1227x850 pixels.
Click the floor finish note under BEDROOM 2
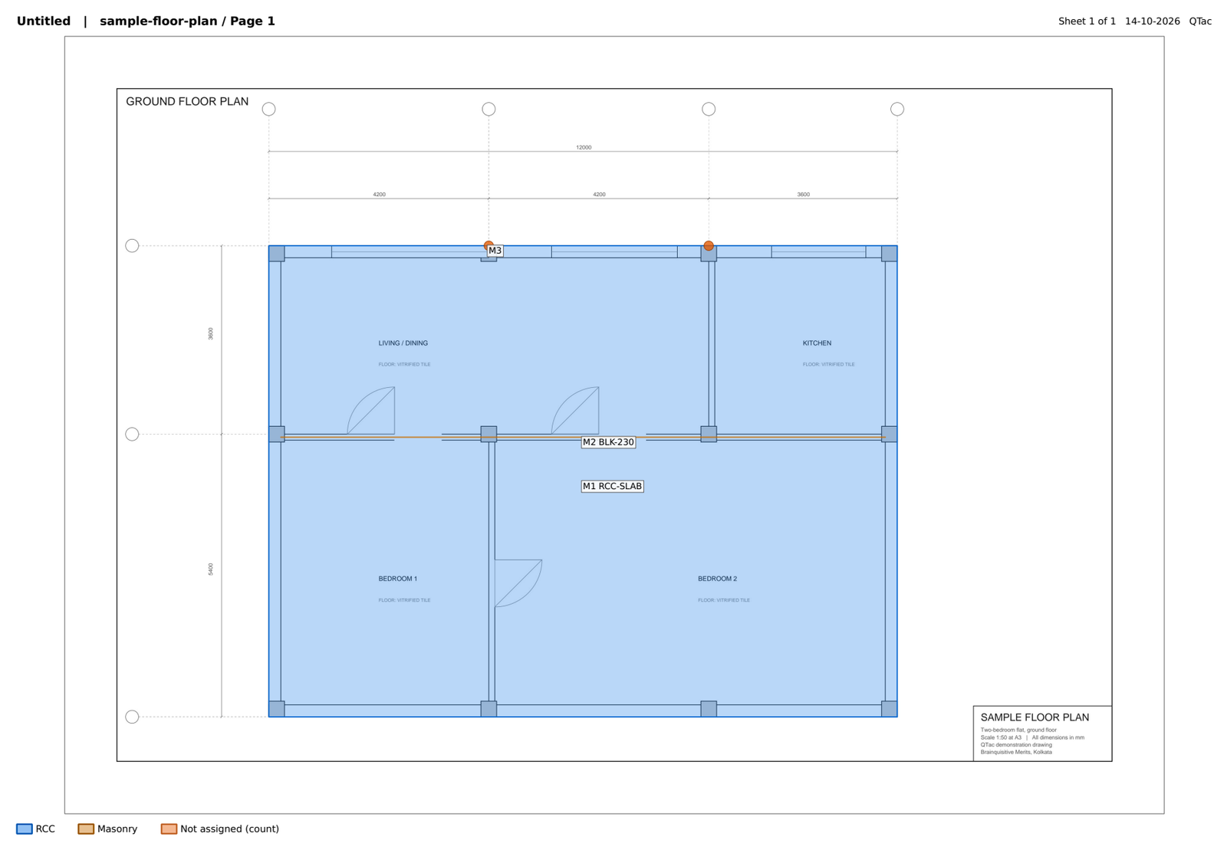[724, 600]
